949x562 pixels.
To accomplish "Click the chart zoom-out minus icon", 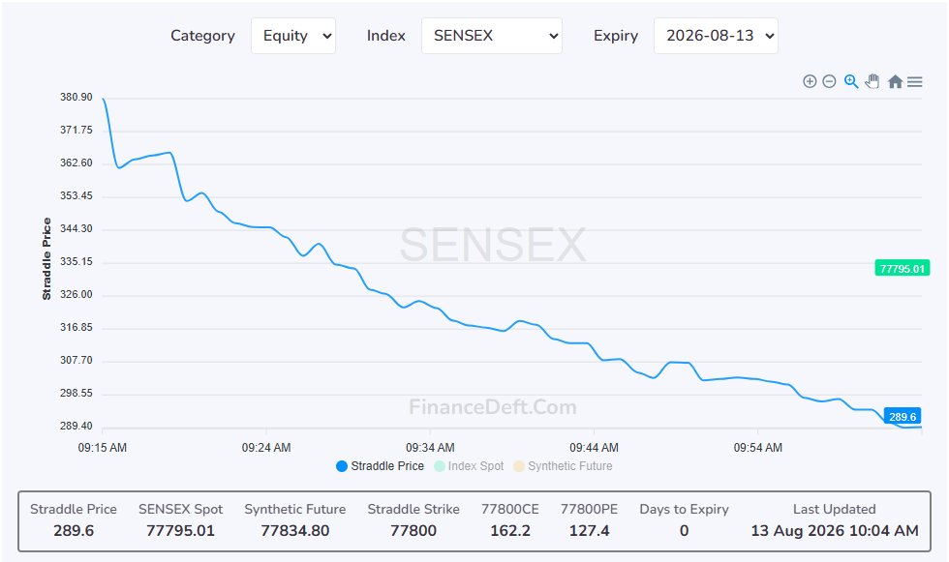I will click(829, 81).
